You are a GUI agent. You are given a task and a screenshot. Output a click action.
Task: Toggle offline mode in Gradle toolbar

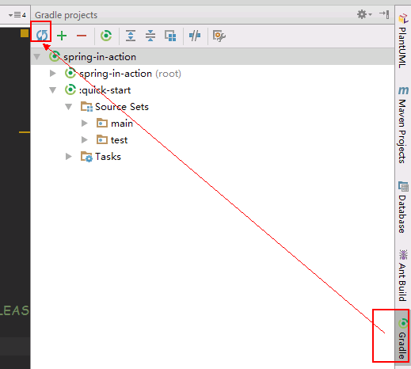point(195,36)
